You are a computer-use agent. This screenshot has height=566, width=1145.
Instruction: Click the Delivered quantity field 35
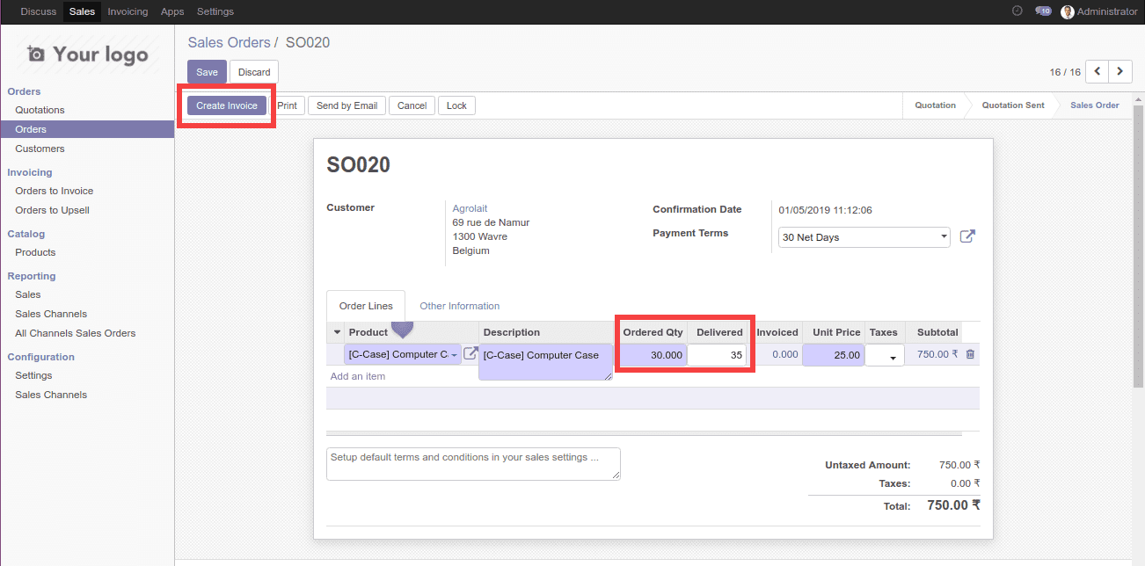coord(717,355)
